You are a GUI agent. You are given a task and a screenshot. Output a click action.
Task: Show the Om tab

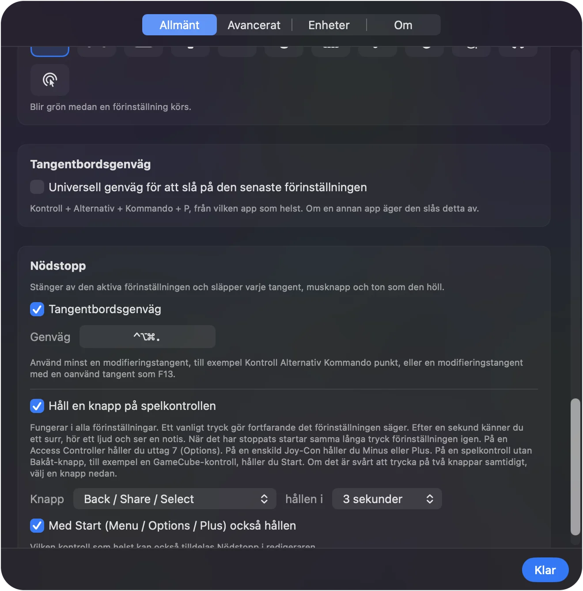pos(403,25)
